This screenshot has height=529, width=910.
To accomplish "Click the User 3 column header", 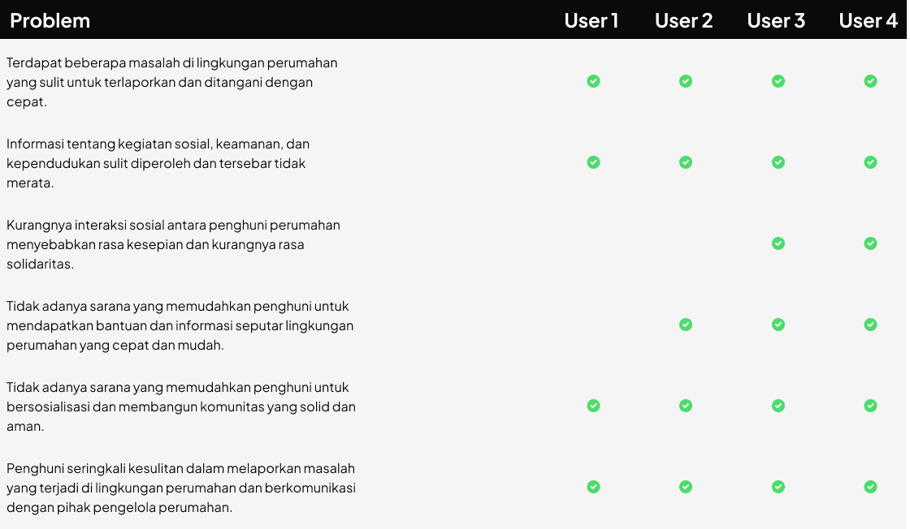I will click(776, 21).
